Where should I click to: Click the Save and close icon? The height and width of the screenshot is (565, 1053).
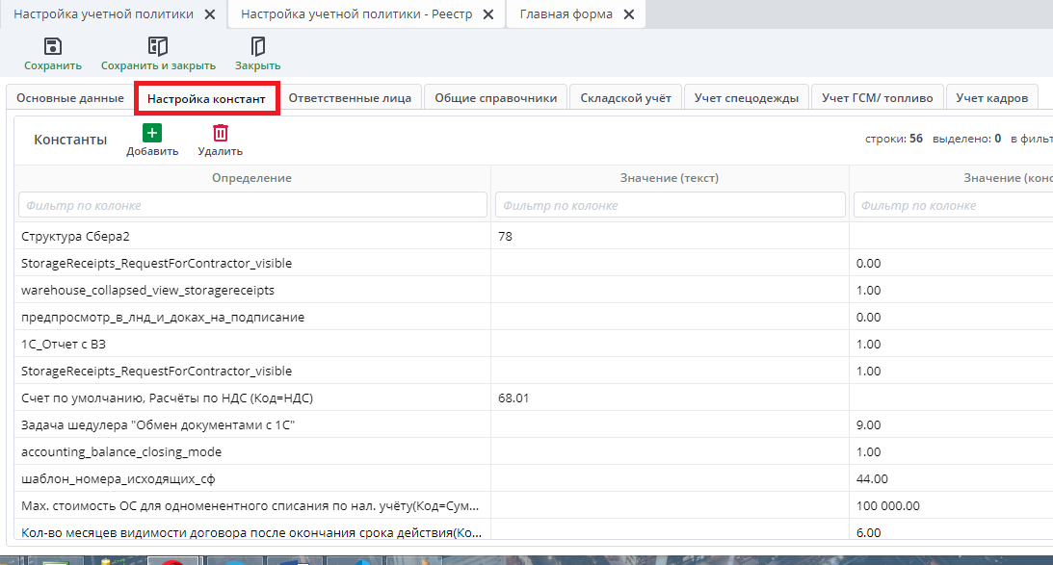point(158,46)
